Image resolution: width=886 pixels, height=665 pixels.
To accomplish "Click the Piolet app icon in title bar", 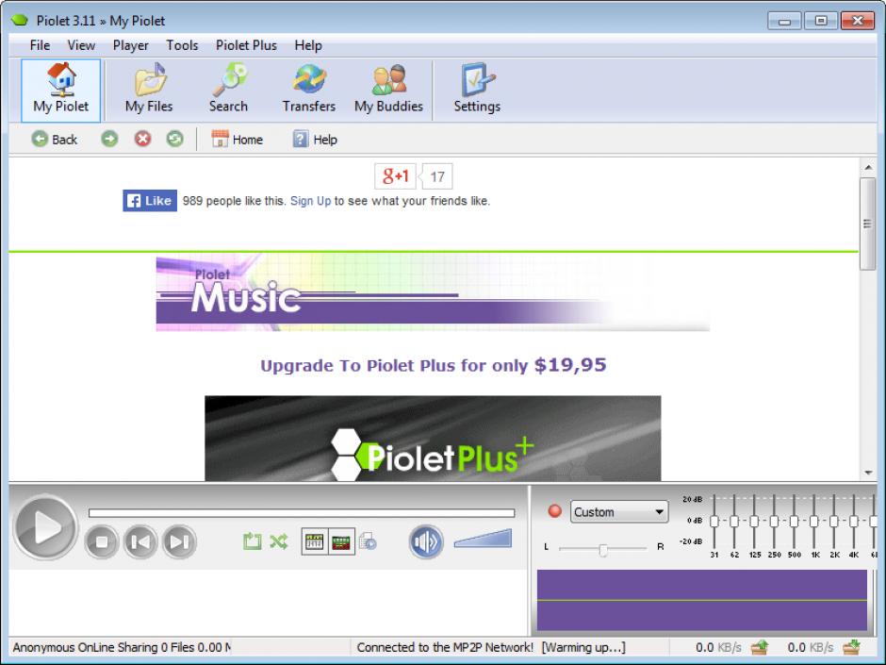I will (20, 21).
